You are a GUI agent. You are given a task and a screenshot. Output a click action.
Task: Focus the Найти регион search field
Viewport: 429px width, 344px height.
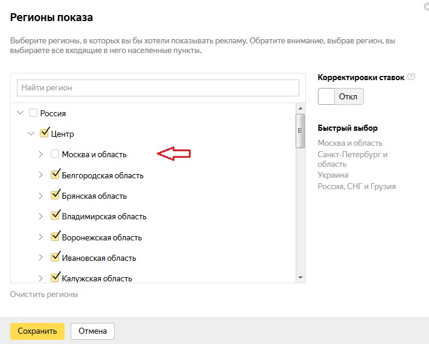click(158, 88)
